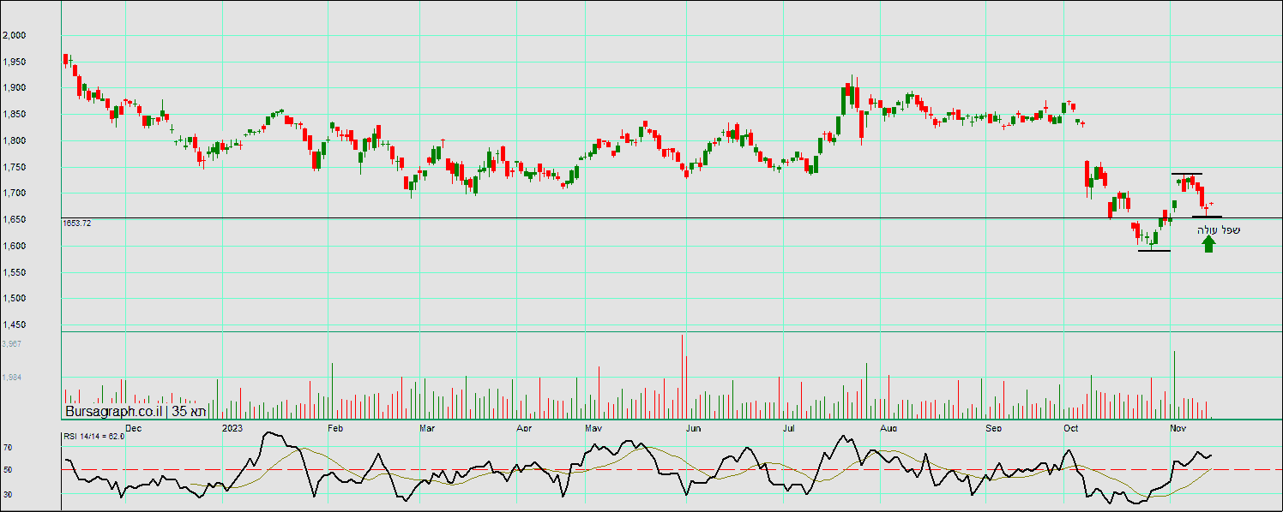Screen dimensions: 1283x512
Task: Select the RSI 70 level label
Action: 8,447
